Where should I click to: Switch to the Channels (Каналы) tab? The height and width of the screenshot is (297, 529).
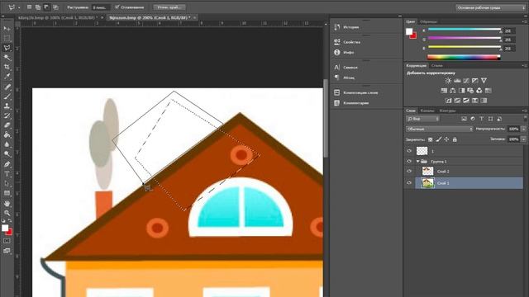pyautogui.click(x=427, y=111)
